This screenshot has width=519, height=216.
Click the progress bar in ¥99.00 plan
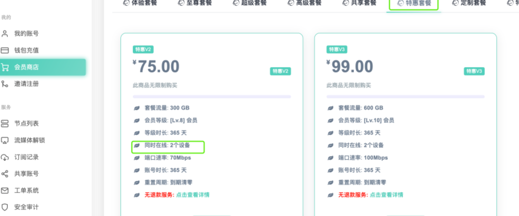click(x=406, y=97)
